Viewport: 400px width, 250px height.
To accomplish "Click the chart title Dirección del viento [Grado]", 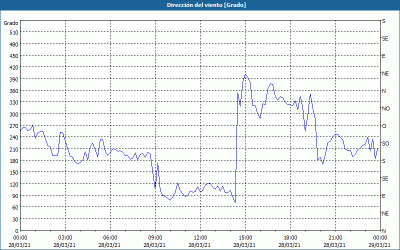I will 206,5.
